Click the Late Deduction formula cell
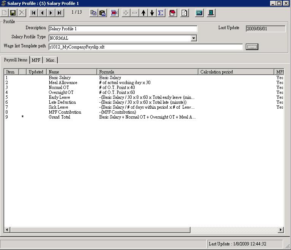The width and height of the screenshot is (291, 250). click(143, 102)
